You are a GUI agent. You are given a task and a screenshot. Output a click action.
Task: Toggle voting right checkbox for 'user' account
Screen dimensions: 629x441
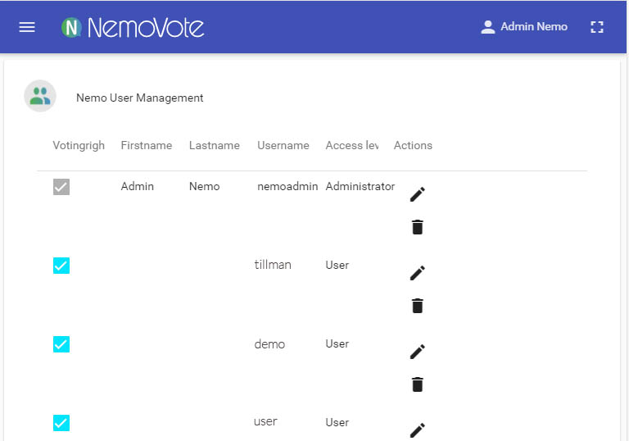tap(61, 423)
